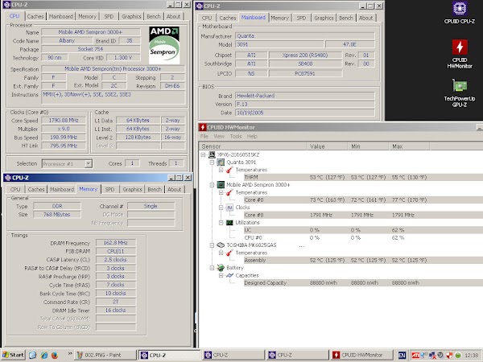Switch to Graphics tab in Mainboard CPU-Z window
This screenshot has height=362, width=483.
[324, 18]
